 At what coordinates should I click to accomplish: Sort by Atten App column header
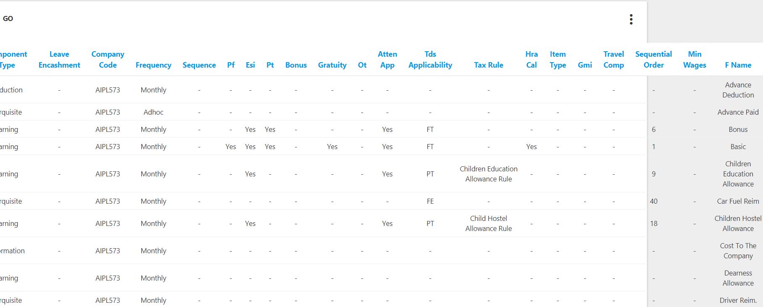(x=387, y=60)
